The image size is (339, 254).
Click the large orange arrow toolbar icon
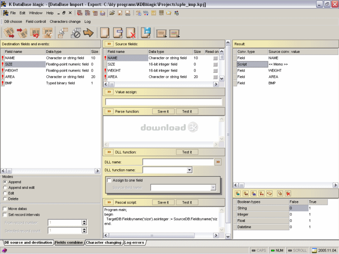coord(88,33)
